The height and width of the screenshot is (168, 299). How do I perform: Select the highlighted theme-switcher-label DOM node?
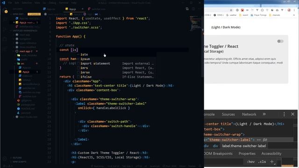[249, 140]
